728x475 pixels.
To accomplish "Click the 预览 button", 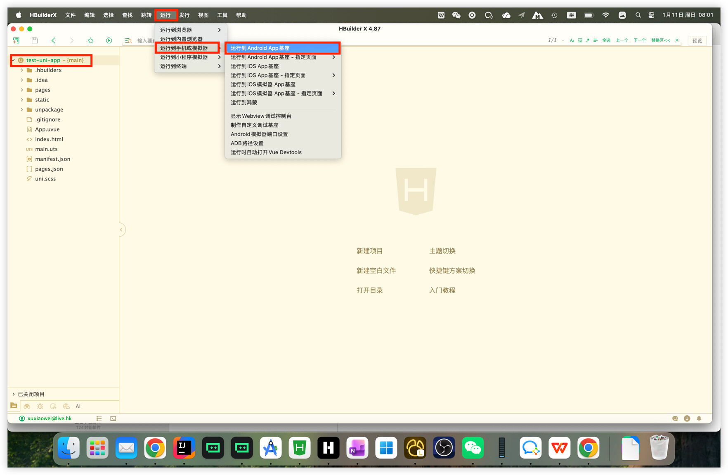I will [x=697, y=40].
